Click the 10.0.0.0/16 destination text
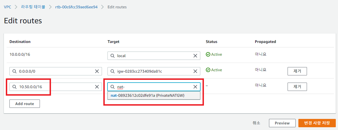 20,54
